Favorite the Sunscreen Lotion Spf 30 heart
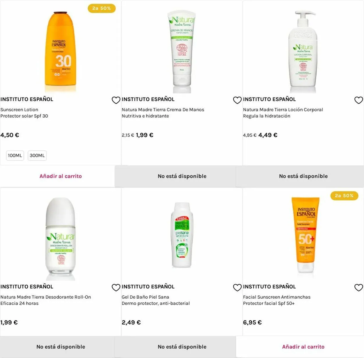364x358 pixels. tap(116, 100)
